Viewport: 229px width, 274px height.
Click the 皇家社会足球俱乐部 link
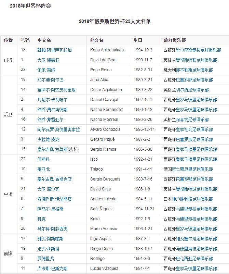tap(194, 130)
